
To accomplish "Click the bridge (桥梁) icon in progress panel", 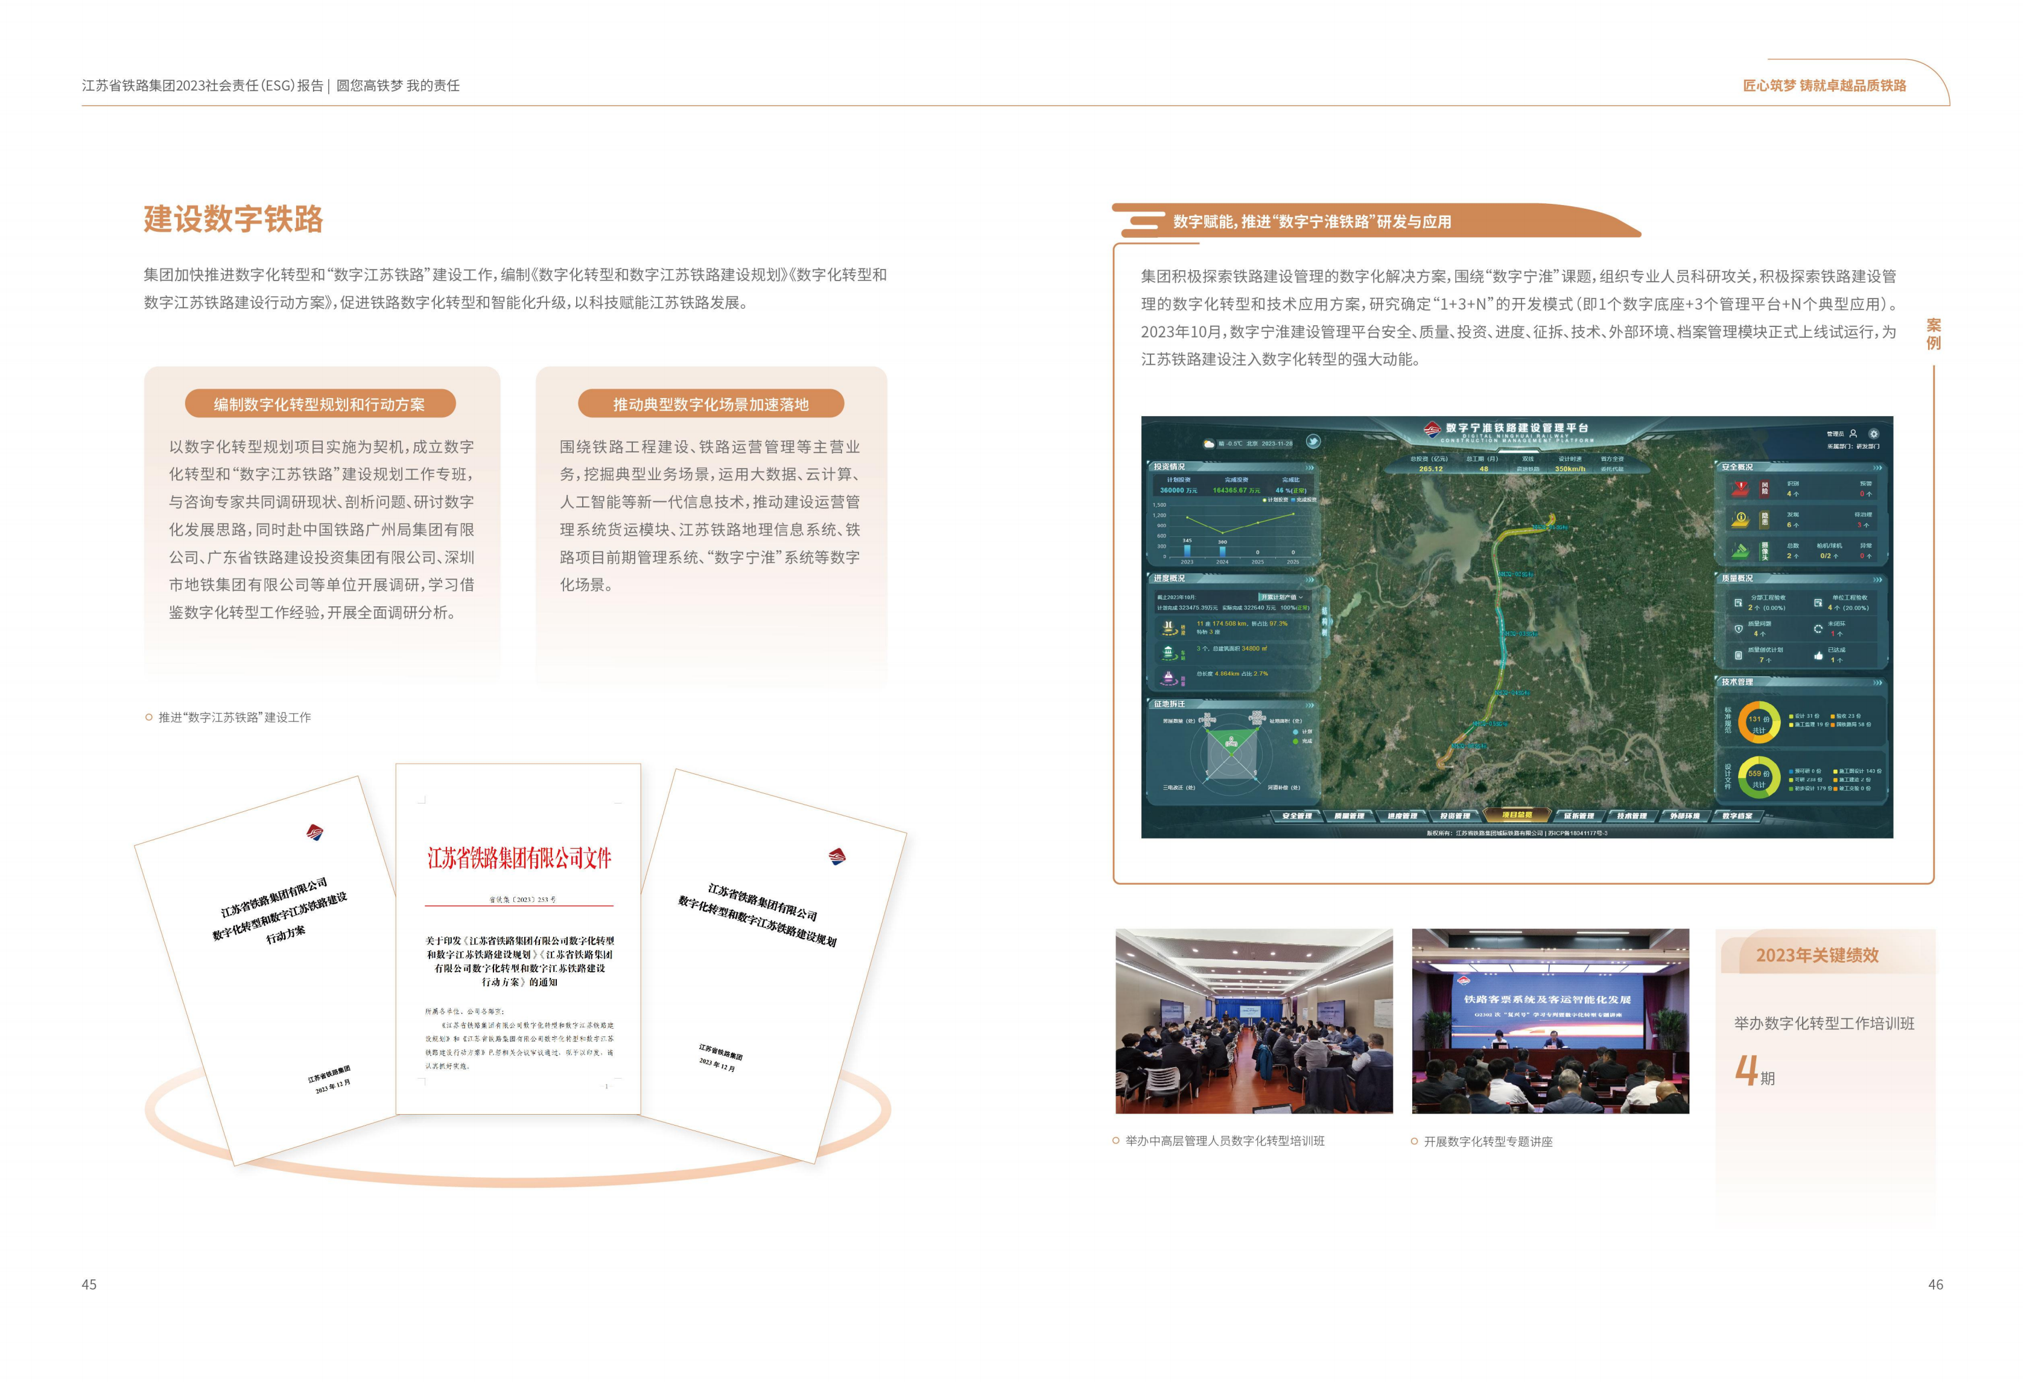I will click(x=1168, y=627).
